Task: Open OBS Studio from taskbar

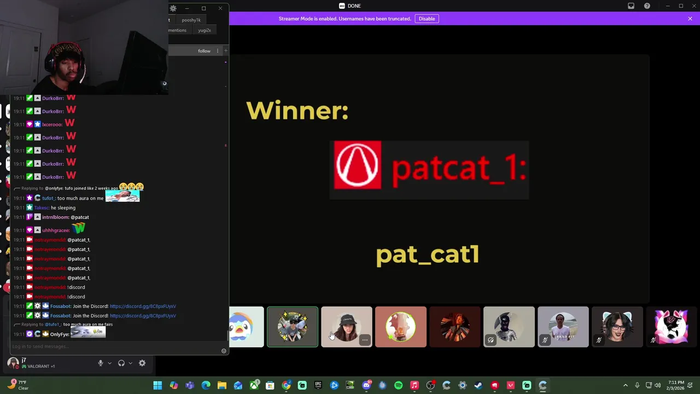Action: point(430,385)
